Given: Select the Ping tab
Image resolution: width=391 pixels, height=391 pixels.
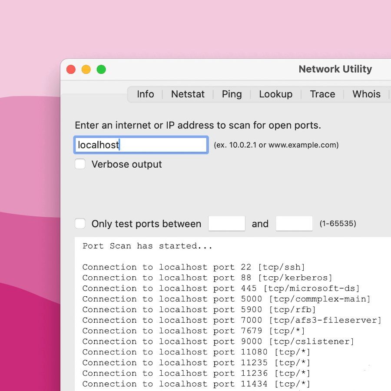Looking at the screenshot, I should (x=232, y=94).
